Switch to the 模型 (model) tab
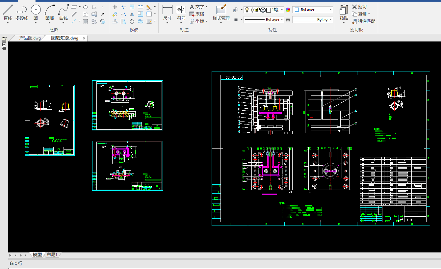 (x=38, y=255)
